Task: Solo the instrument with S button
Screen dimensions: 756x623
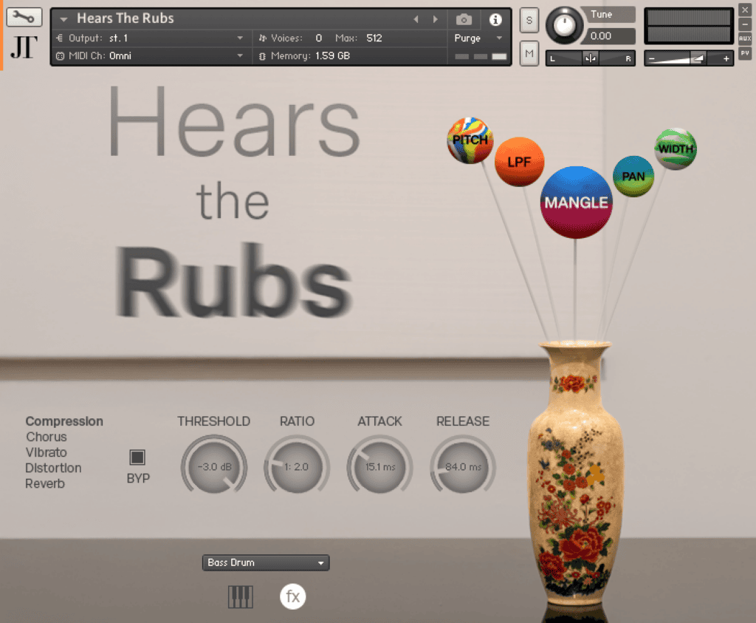Action: pyautogui.click(x=529, y=20)
